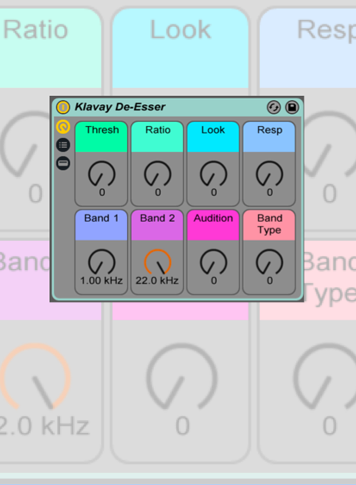The width and height of the screenshot is (356, 485).
Task: Click the 22.0 kHz value
Action: pos(157,281)
